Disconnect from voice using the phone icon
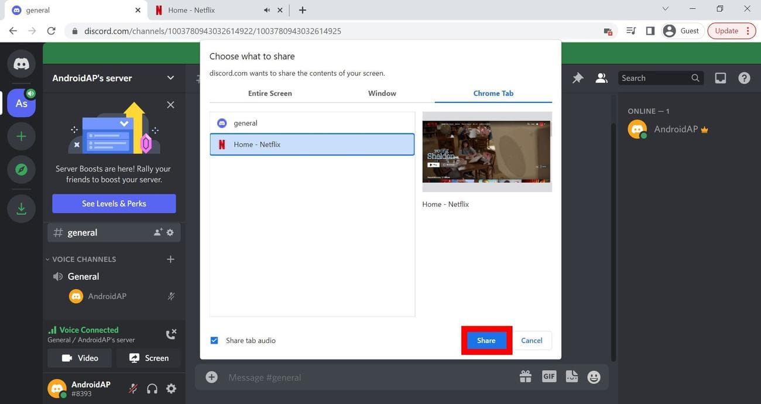 point(170,334)
